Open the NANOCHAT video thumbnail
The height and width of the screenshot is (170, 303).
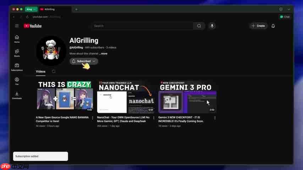click(126, 97)
